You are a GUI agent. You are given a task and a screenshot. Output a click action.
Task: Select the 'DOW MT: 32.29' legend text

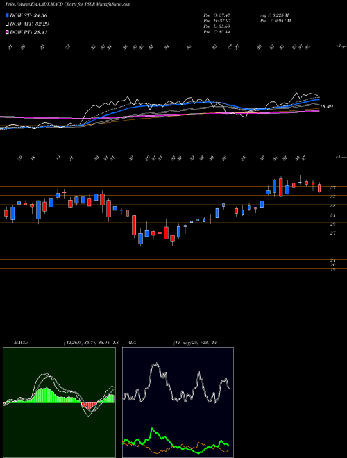click(29, 24)
